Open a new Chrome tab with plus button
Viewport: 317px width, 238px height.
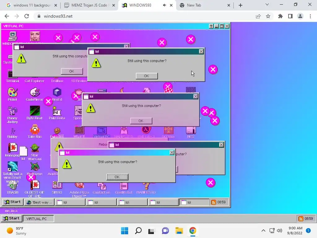(240, 5)
